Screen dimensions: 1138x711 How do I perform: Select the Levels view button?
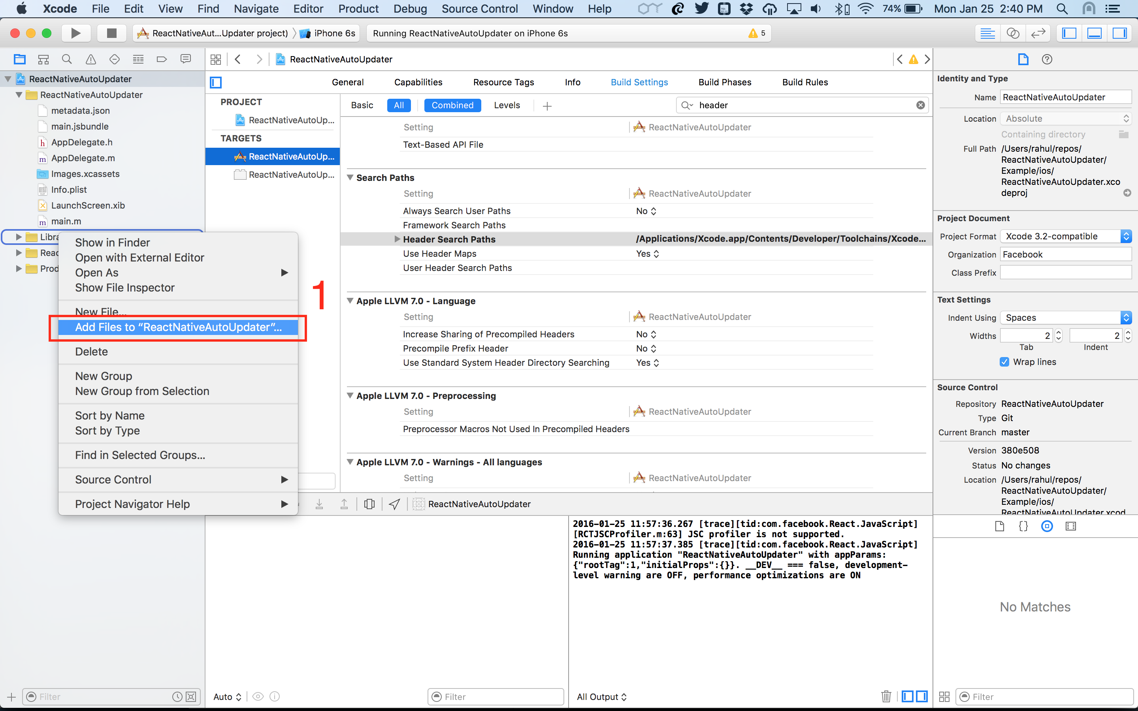click(x=507, y=105)
